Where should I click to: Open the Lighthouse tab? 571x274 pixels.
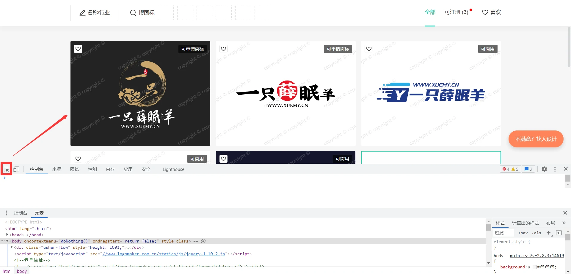[173, 169]
